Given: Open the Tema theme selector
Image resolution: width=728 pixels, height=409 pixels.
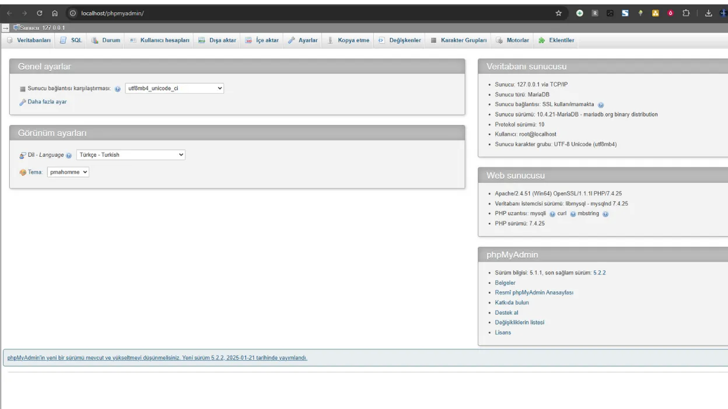Looking at the screenshot, I should [68, 172].
